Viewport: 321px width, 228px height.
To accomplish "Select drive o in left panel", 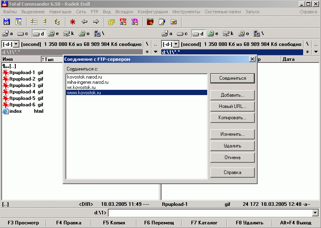I will (x=84, y=33).
